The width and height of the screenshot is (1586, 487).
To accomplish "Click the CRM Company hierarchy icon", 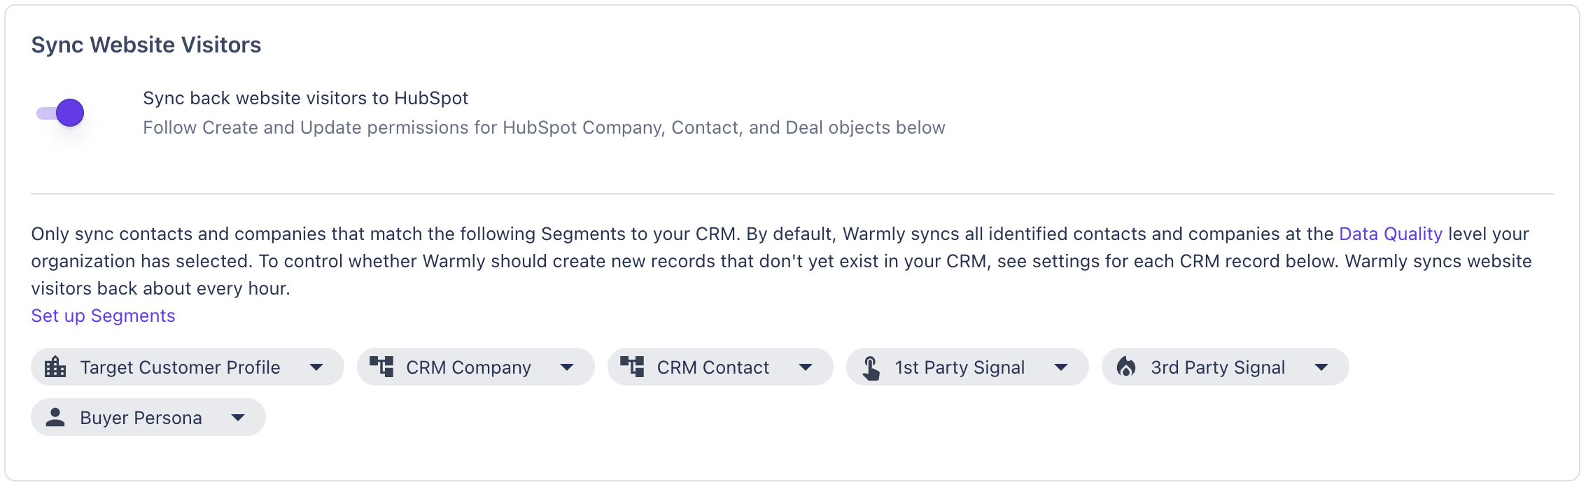I will [381, 367].
